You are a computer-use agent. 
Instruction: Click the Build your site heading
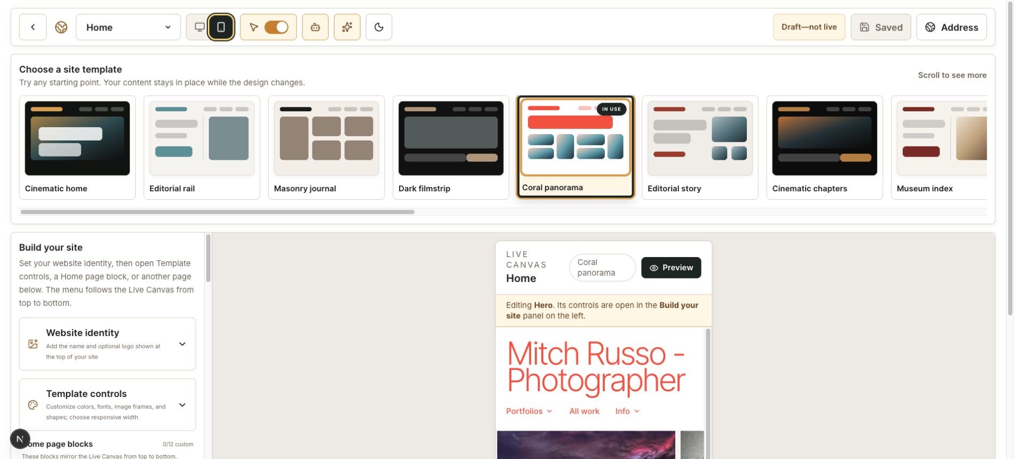coord(51,247)
